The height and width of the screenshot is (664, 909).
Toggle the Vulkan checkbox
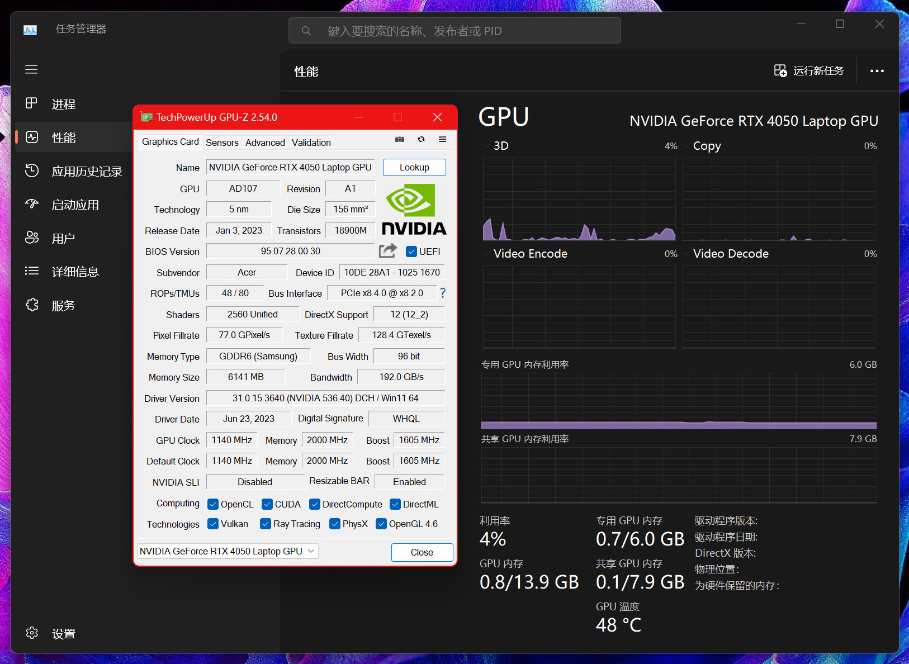(212, 524)
